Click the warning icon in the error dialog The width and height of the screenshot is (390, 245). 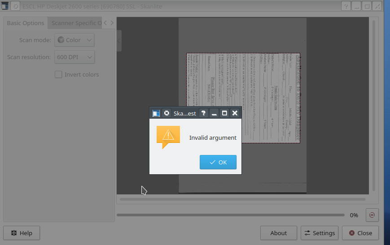pyautogui.click(x=168, y=137)
